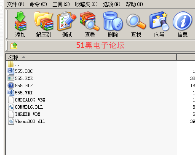Sort by the Name (名称) column header
195x155 pixels.
point(91,57)
